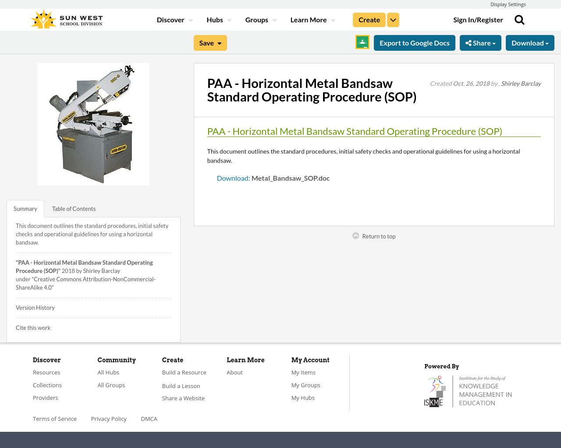Open Display Settings

tap(508, 4)
